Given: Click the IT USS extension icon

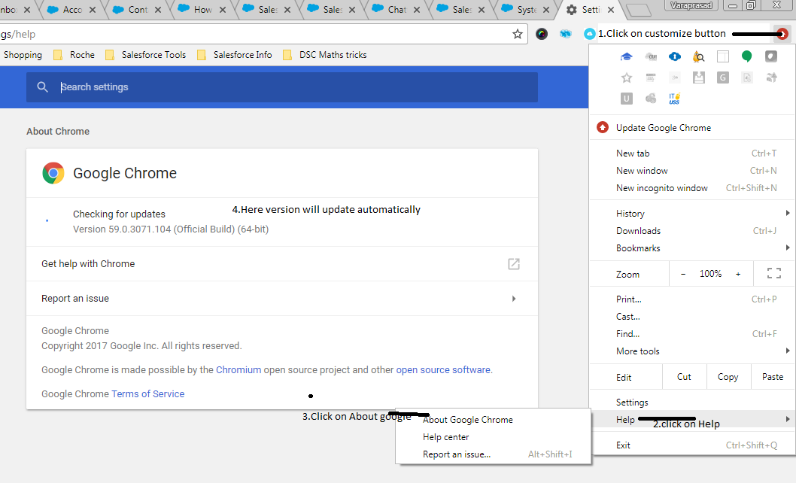Looking at the screenshot, I should tap(675, 99).
